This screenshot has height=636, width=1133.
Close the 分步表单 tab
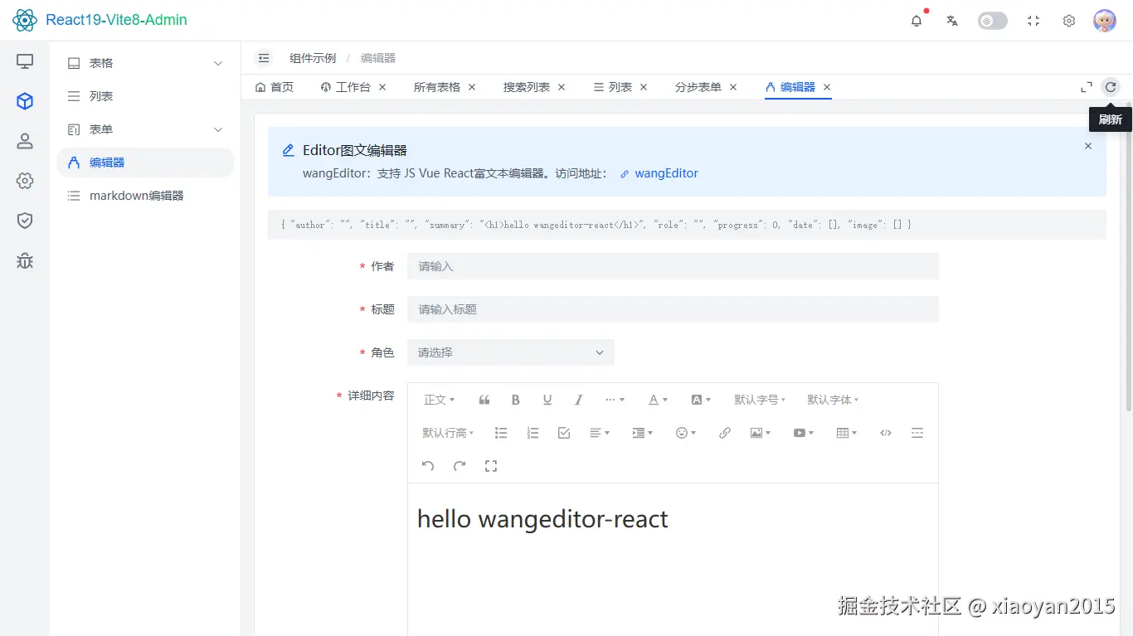[733, 87]
